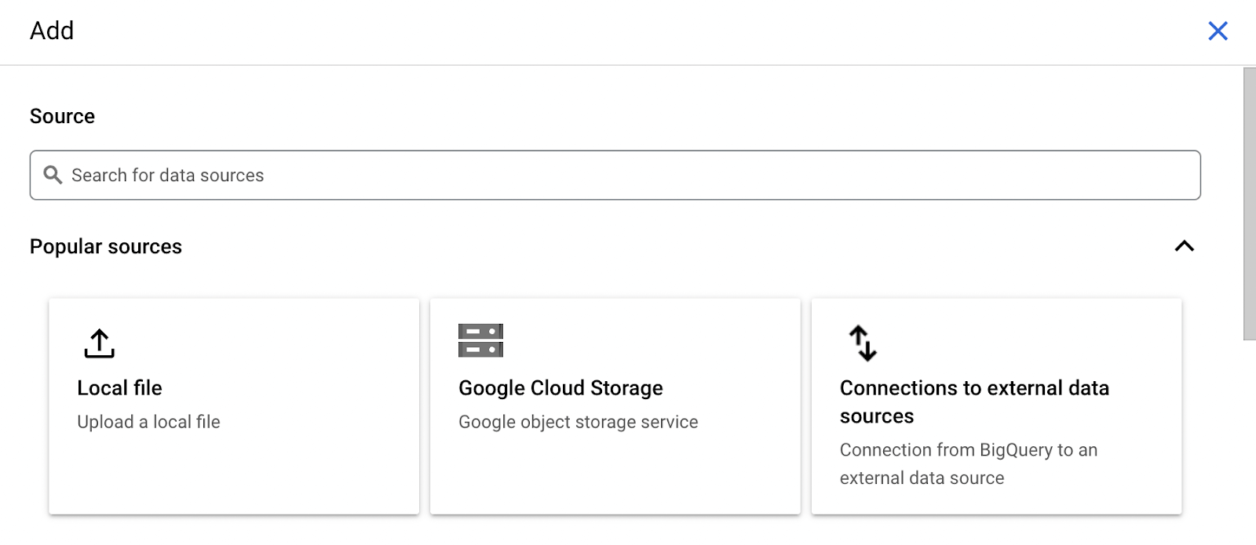Screen dimensions: 1256x545
Task: Click Connection from BigQuery to external source text
Action: [x=969, y=463]
